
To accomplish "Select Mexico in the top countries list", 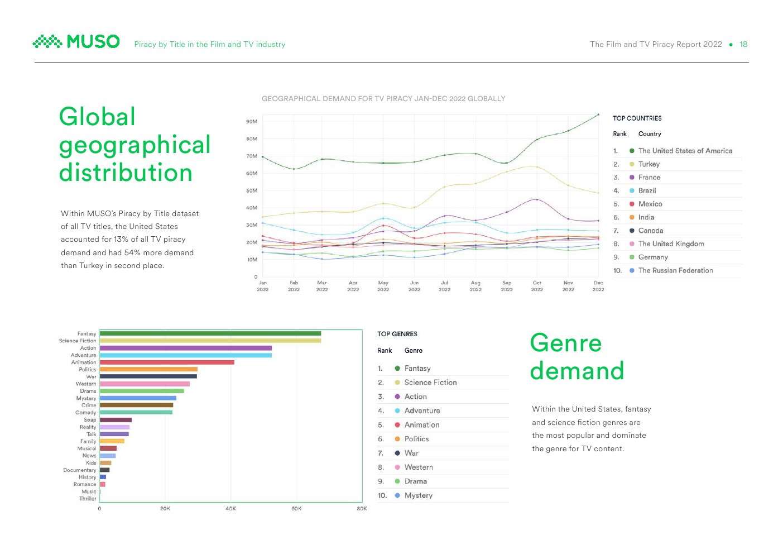I will click(x=650, y=204).
